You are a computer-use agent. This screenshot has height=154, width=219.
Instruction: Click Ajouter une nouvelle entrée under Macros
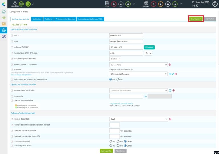click(x=121, y=104)
